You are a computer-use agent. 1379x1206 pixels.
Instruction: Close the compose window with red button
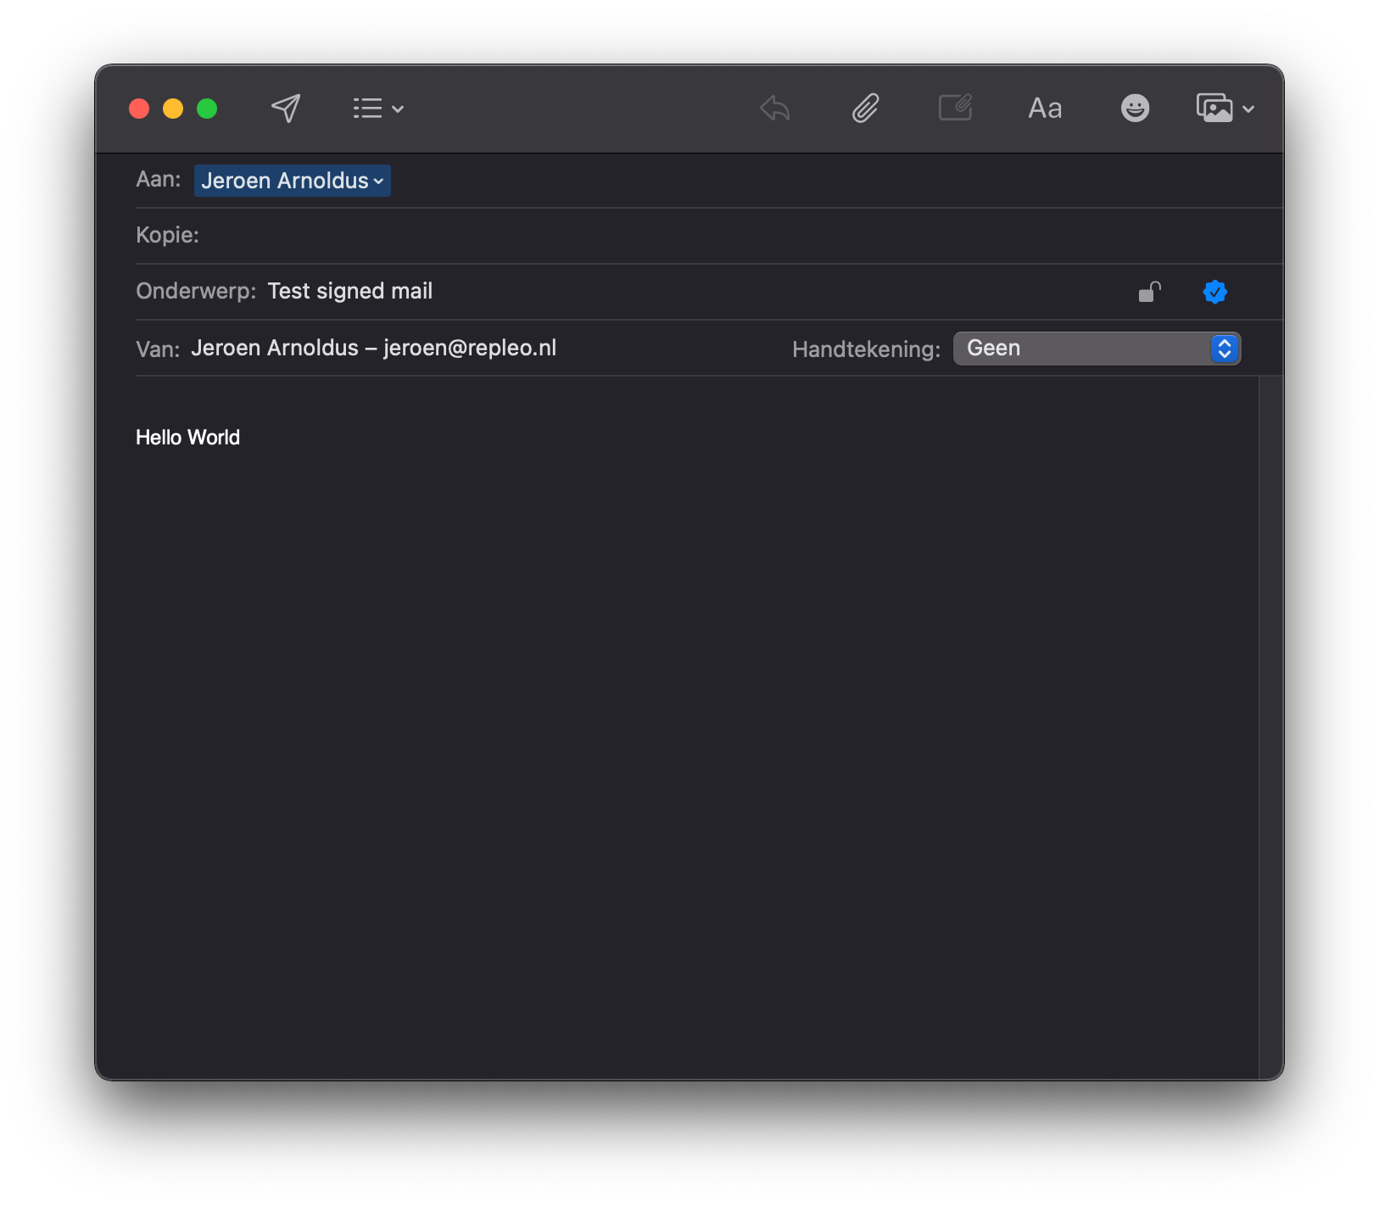click(x=139, y=109)
